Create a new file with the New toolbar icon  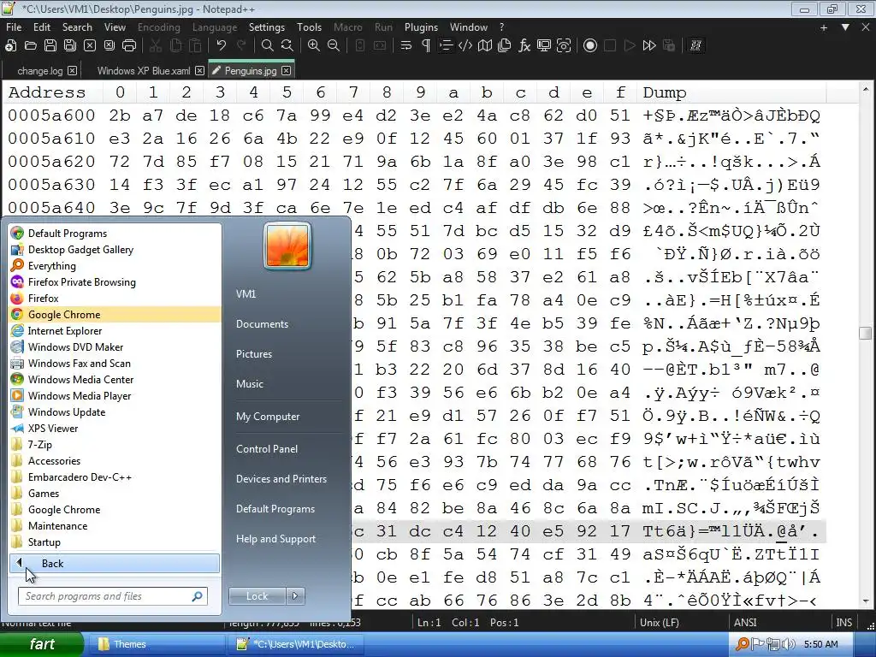tap(10, 46)
